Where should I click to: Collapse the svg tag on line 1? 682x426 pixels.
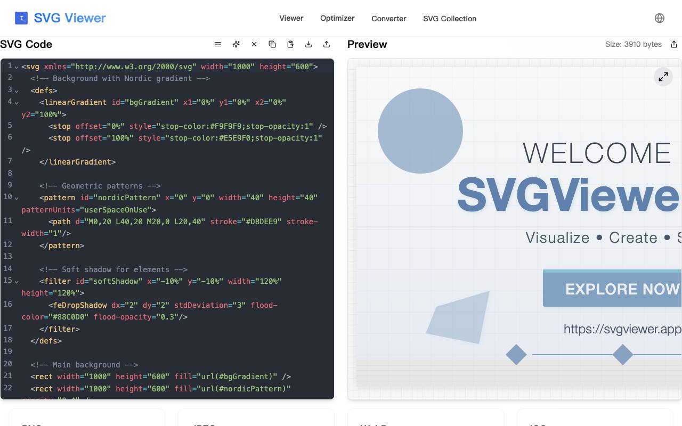17,67
